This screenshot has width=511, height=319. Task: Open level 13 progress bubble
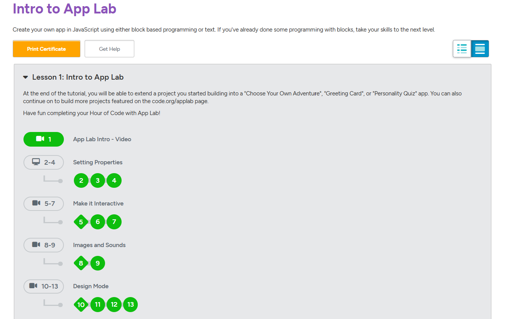click(x=130, y=305)
